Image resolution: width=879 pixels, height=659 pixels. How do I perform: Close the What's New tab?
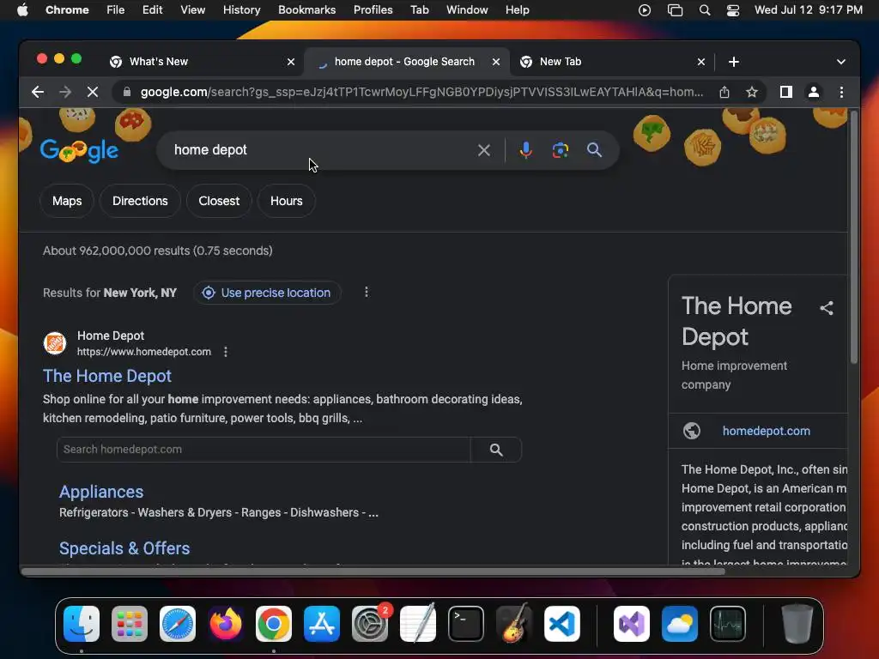[x=291, y=62]
